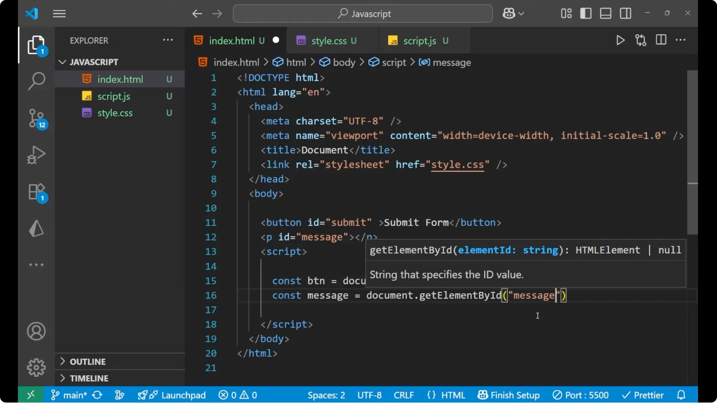Open notifications from the bell icon
This screenshot has width=717, height=403.
[681, 395]
